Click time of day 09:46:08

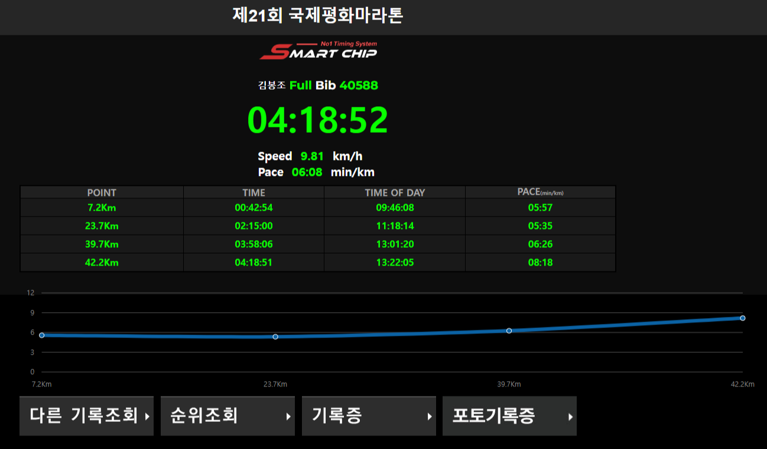395,208
